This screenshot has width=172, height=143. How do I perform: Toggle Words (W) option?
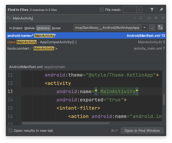[x=156, y=18]
